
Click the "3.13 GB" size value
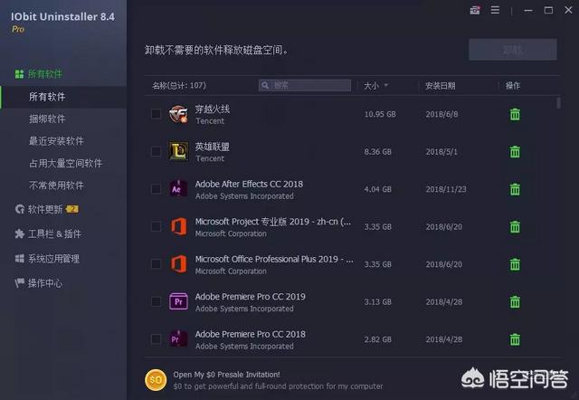[x=377, y=302]
